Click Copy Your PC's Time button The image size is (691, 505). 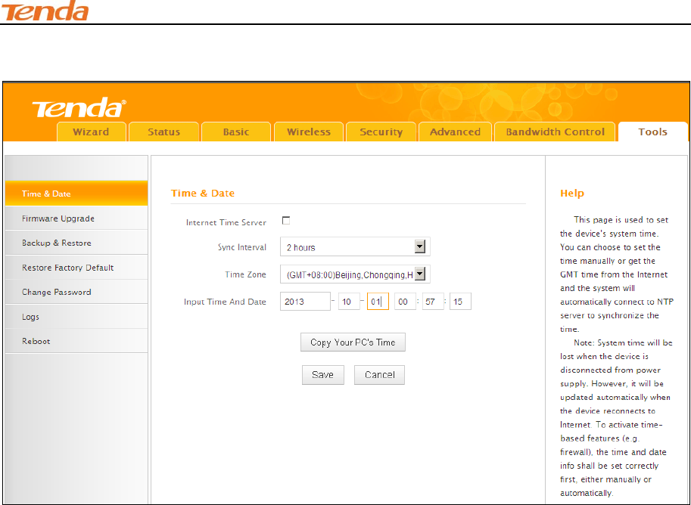353,342
